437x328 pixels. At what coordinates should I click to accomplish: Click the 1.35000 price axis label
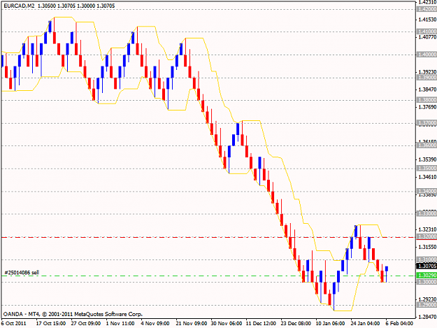coord(427,169)
